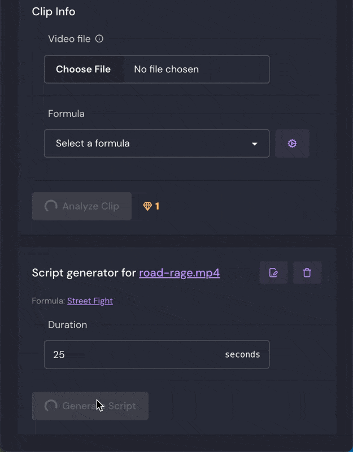Open the road-rage.mp4 link
The width and height of the screenshot is (353, 452).
(x=179, y=273)
